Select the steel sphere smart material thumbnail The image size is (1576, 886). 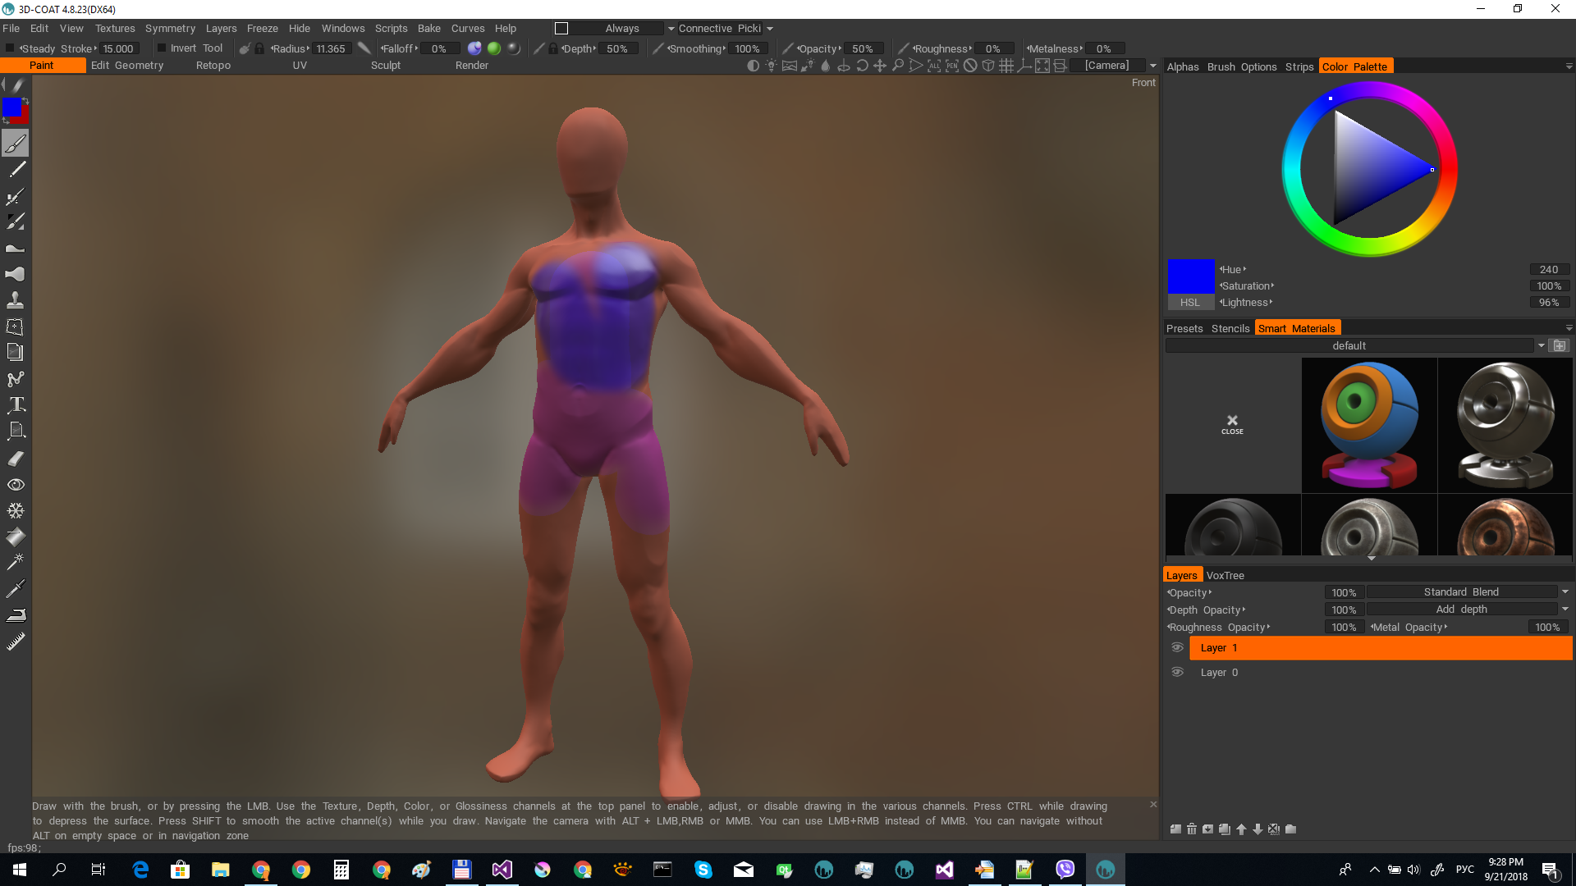(1505, 425)
